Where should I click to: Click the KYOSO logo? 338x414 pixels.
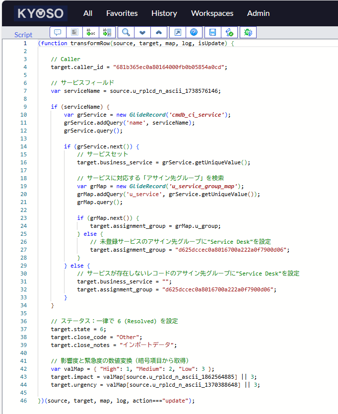41,13
